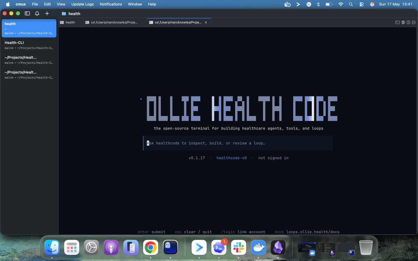Open the Edit menu
Viewport: 418px width, 261px height.
click(x=47, y=4)
